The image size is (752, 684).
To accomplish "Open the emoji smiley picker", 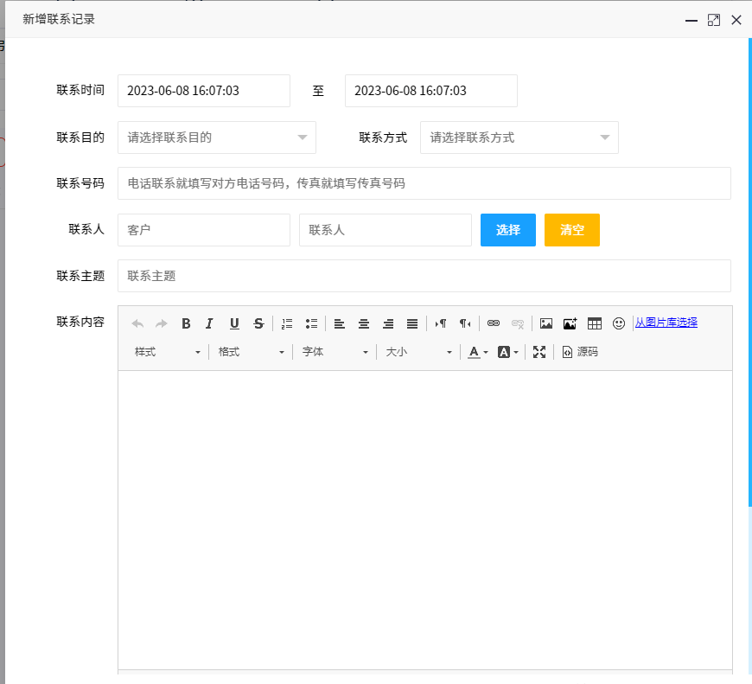I will [619, 323].
